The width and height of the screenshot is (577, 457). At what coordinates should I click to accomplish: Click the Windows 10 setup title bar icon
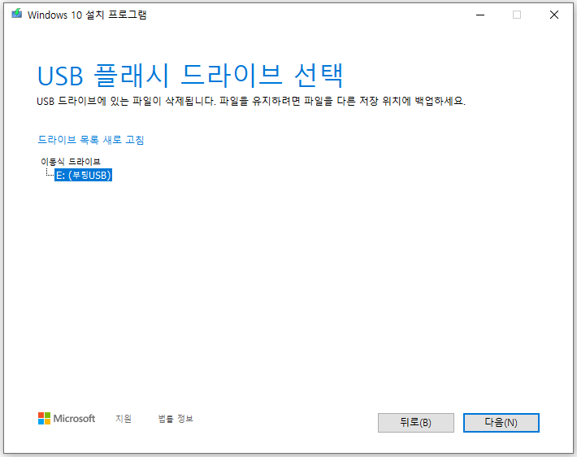tap(16, 14)
